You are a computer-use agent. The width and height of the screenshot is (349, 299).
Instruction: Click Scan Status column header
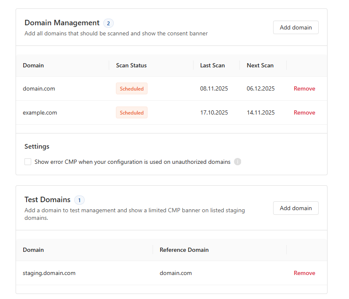pyautogui.click(x=131, y=65)
